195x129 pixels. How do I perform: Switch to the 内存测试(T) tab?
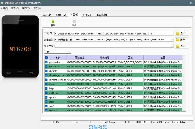pos(102,15)
